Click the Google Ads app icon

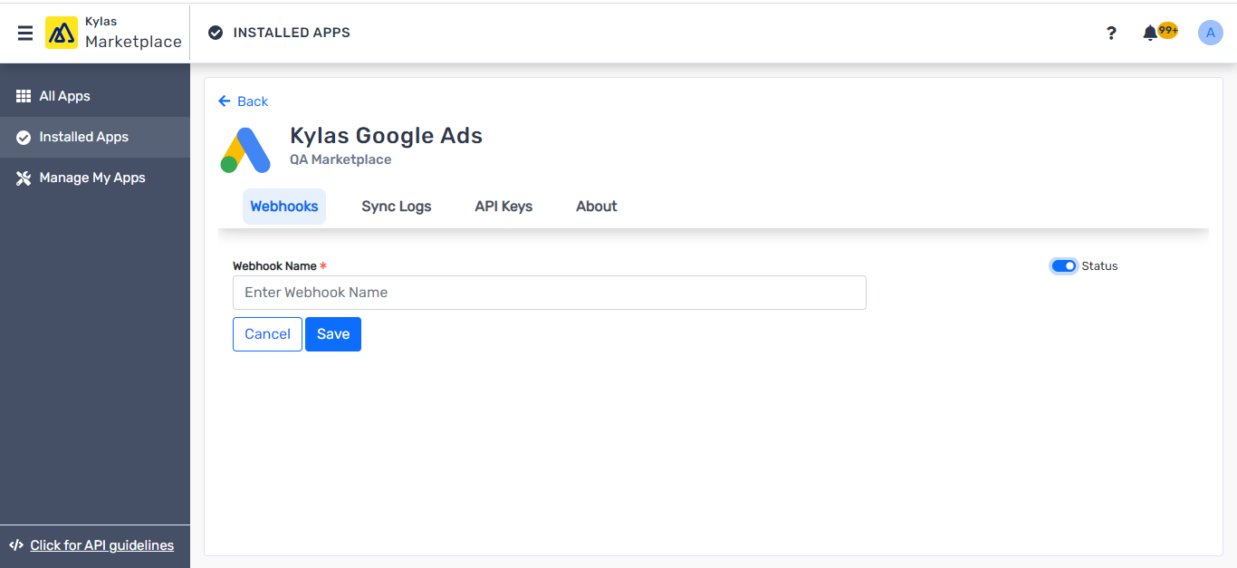245,149
